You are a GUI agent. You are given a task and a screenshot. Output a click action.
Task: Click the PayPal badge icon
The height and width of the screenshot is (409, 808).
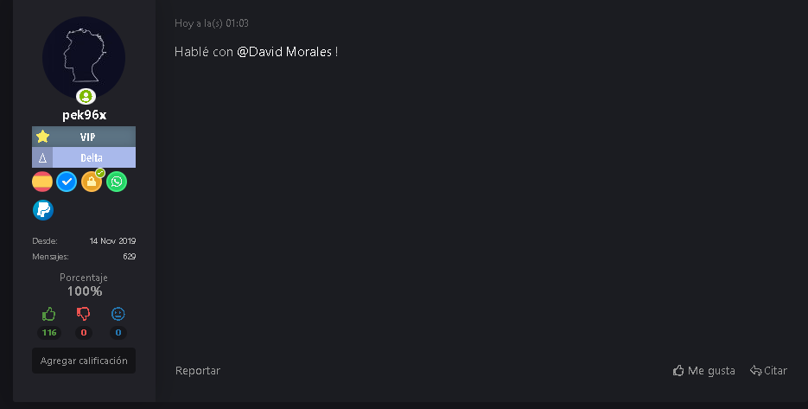click(43, 210)
